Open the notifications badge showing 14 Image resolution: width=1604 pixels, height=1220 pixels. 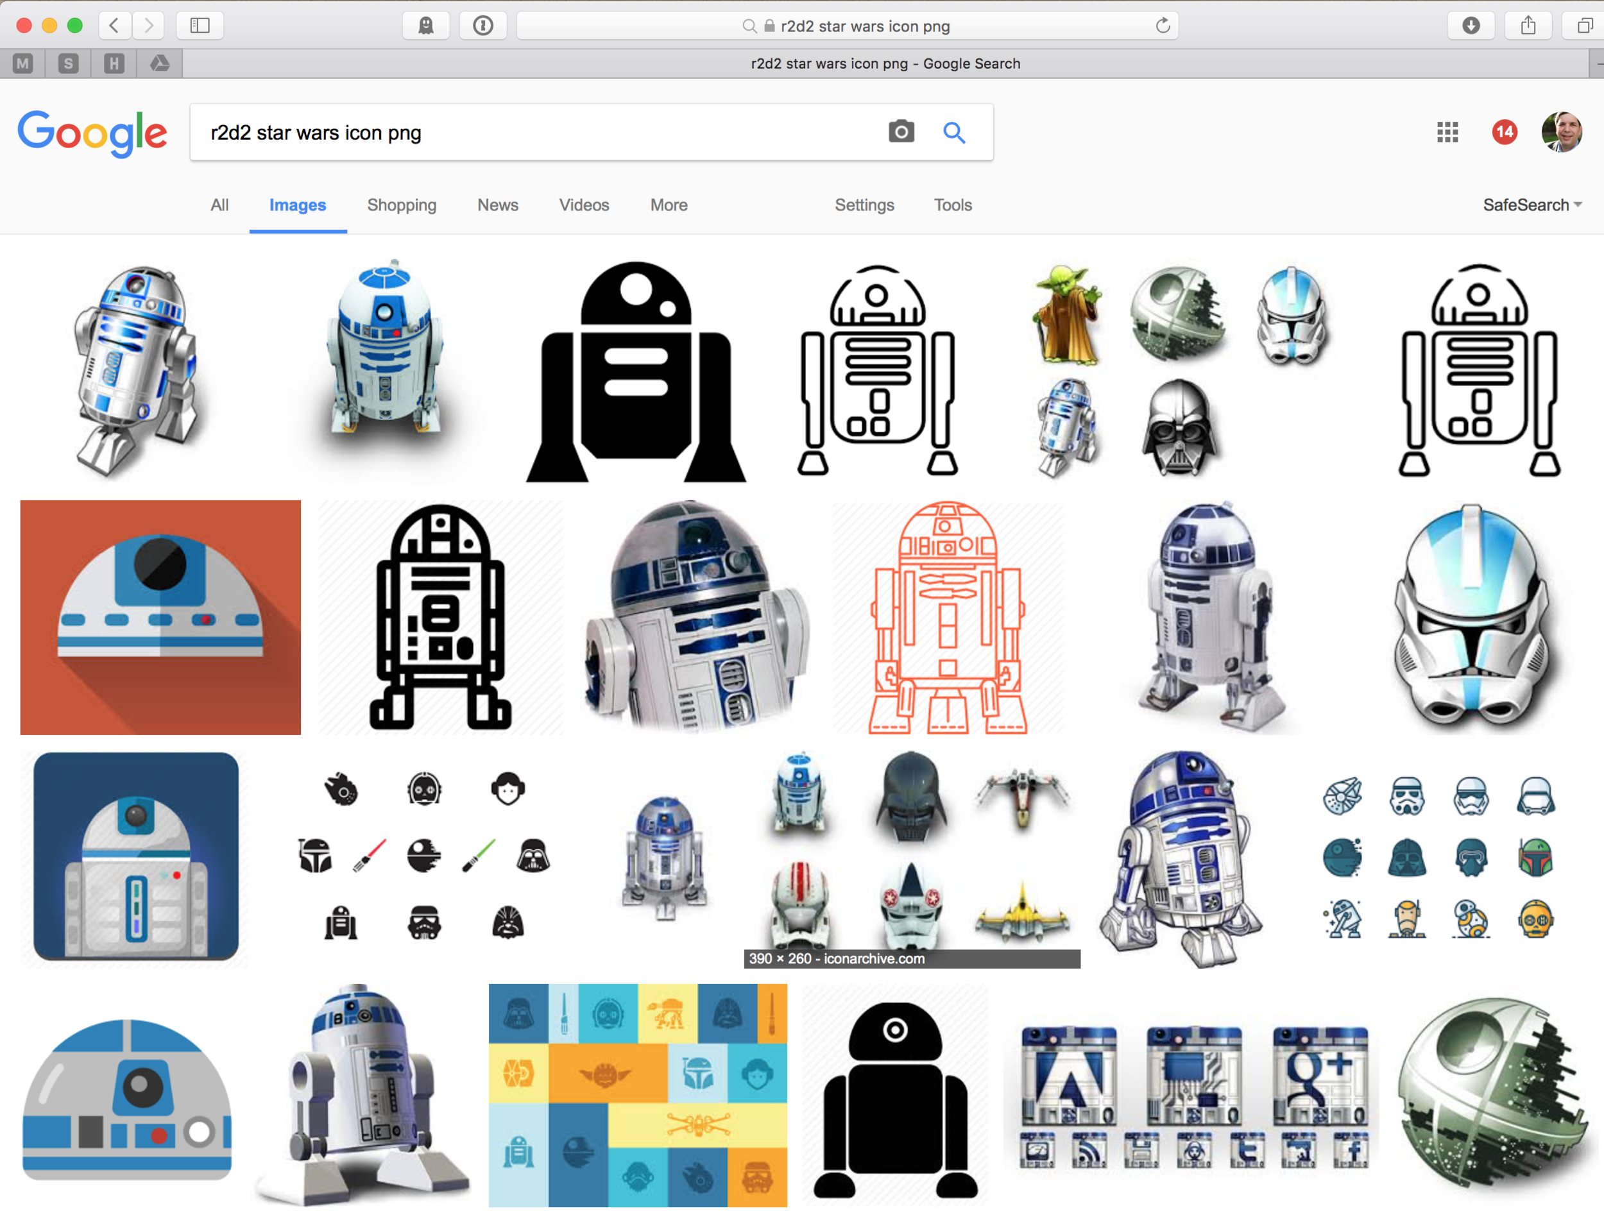[x=1505, y=132]
